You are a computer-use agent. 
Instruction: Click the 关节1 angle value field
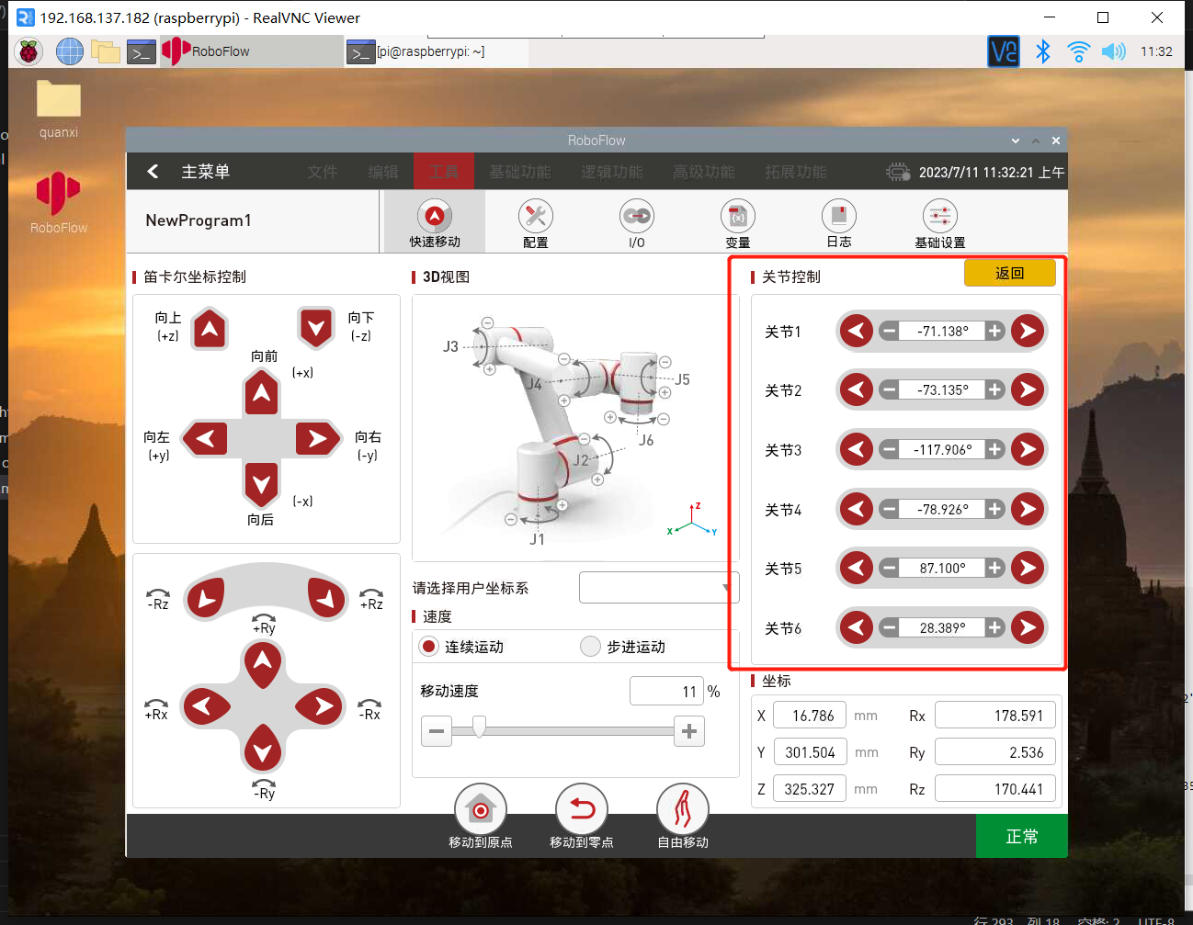(x=942, y=331)
